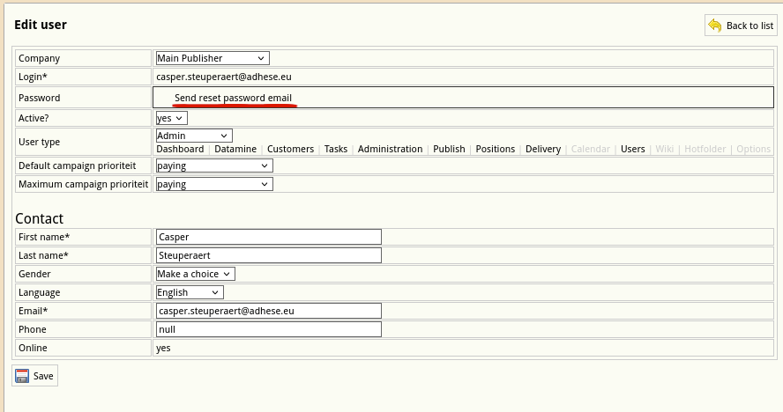Click into the Last name field
The height and width of the screenshot is (412, 783).
[268, 255]
